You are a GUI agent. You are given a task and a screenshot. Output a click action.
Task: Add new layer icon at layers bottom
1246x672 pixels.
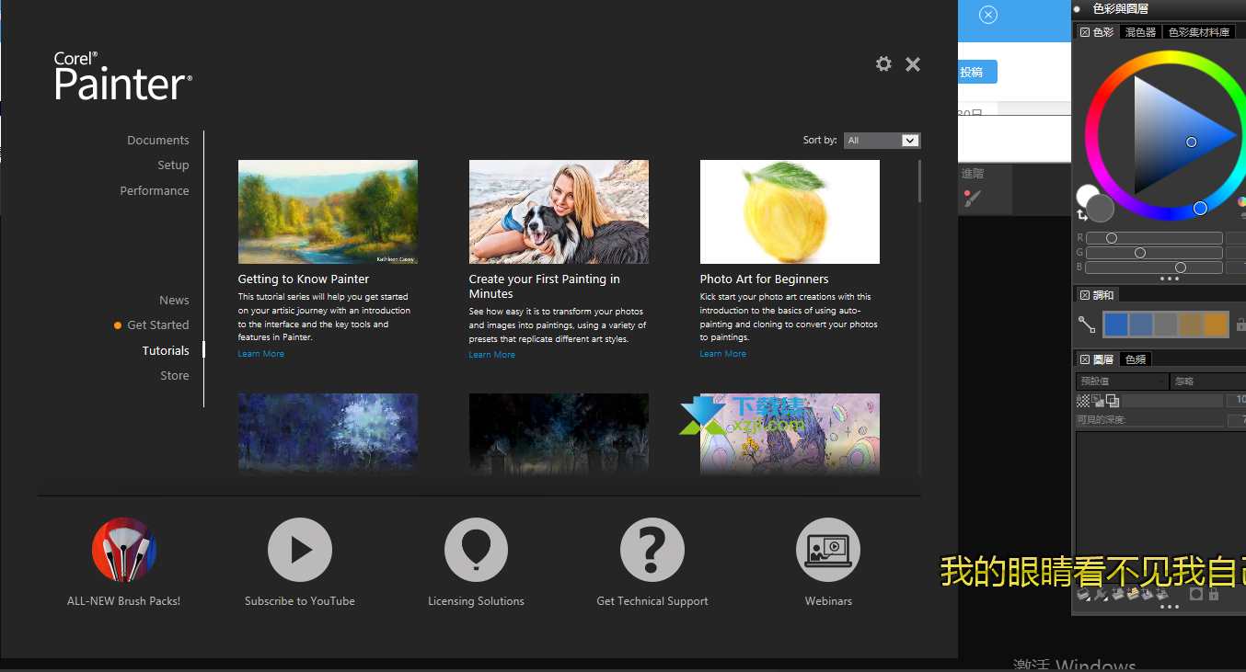coord(1117,594)
